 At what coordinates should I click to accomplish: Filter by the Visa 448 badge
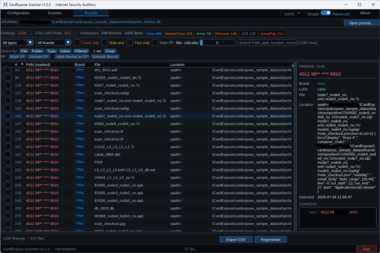point(154,34)
